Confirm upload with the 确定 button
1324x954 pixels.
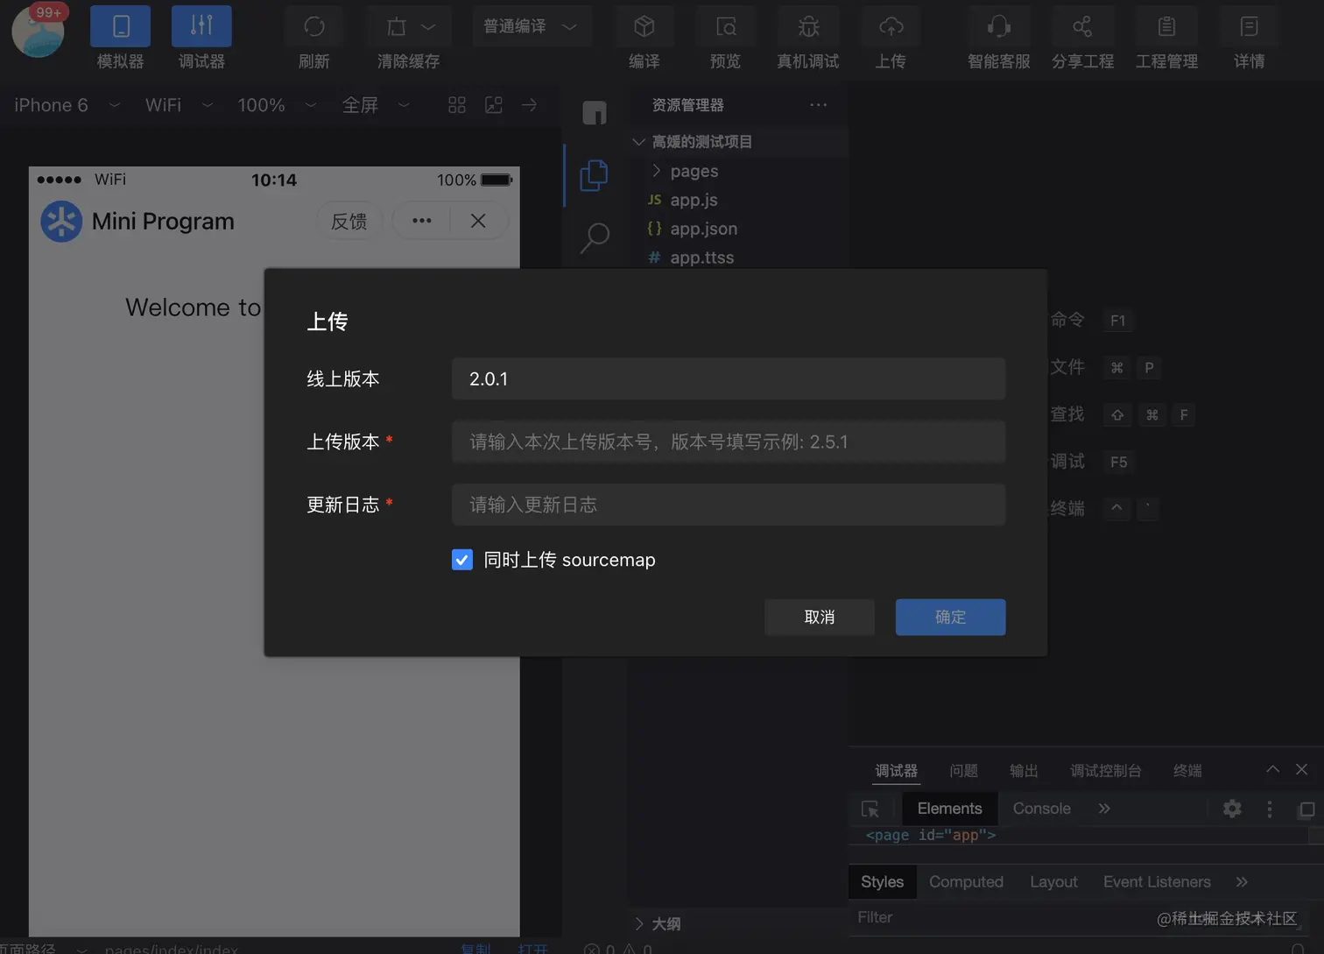pyautogui.click(x=950, y=617)
